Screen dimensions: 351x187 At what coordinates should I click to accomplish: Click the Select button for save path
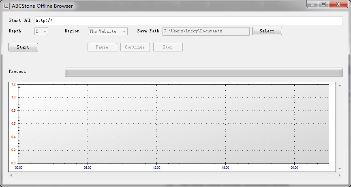coord(267,31)
